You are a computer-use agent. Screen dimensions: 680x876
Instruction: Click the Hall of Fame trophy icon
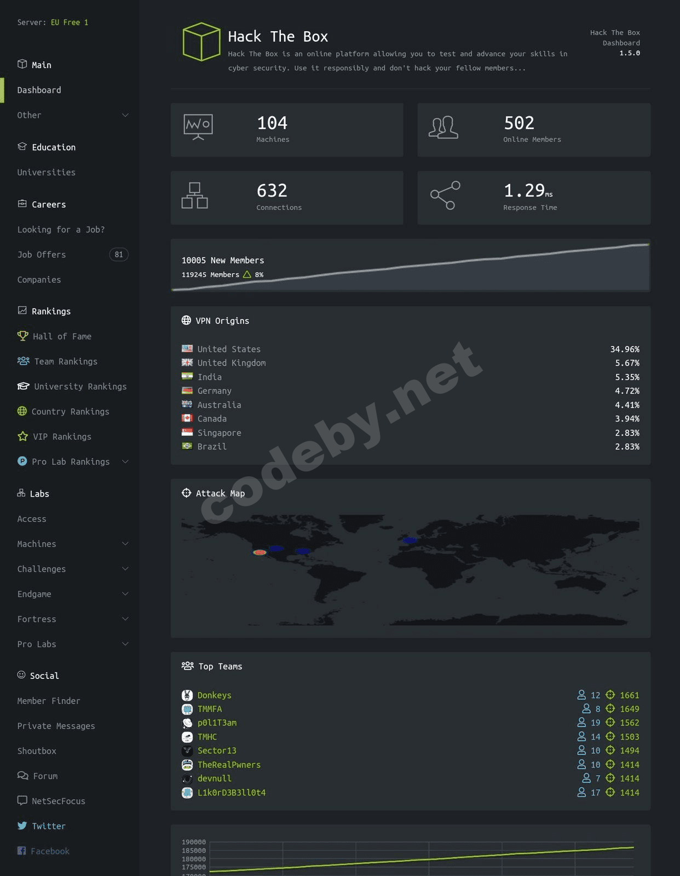click(22, 336)
